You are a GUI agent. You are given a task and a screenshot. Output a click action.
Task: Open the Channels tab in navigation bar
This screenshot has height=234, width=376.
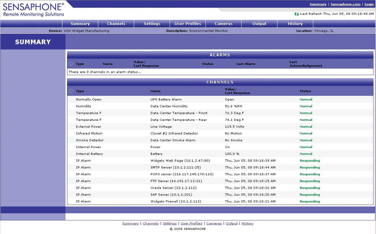coord(116,24)
